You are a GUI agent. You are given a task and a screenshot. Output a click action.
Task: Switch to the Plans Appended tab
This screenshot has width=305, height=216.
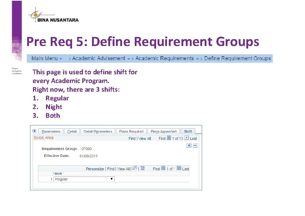[163, 131]
